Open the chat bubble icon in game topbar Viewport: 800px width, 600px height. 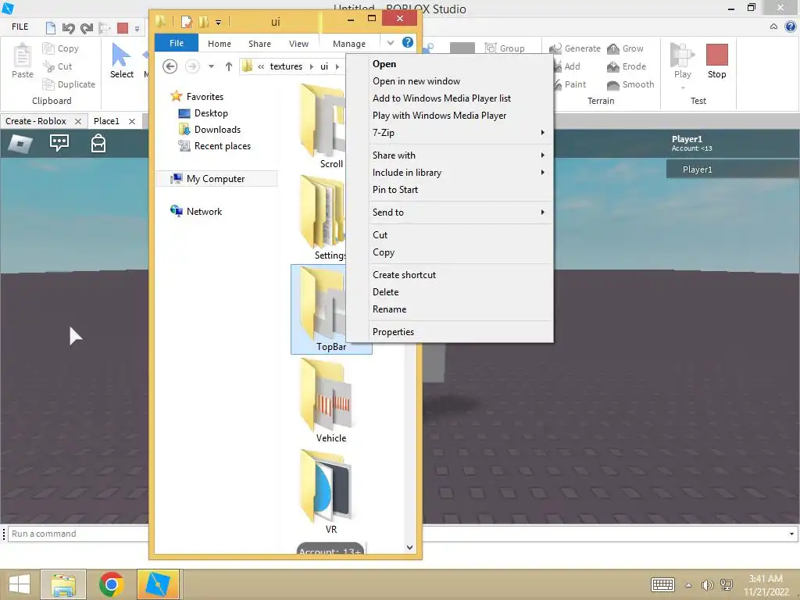(59, 143)
